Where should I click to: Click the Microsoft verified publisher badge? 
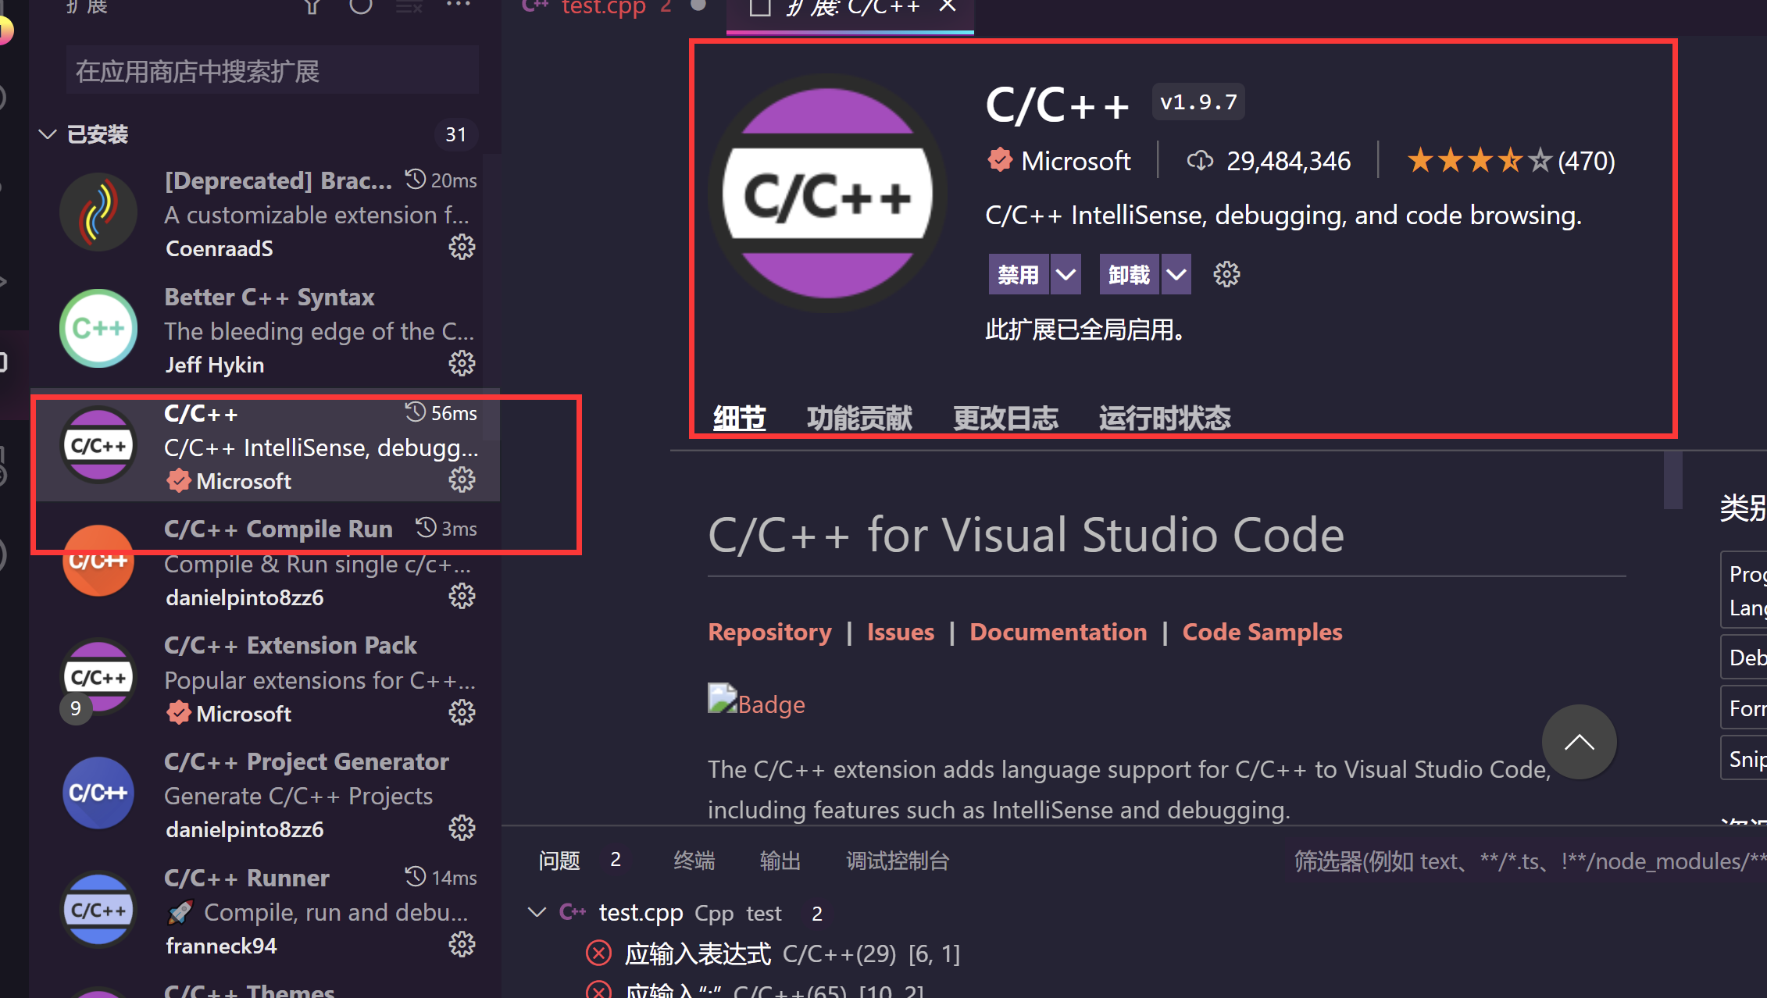[x=999, y=160]
